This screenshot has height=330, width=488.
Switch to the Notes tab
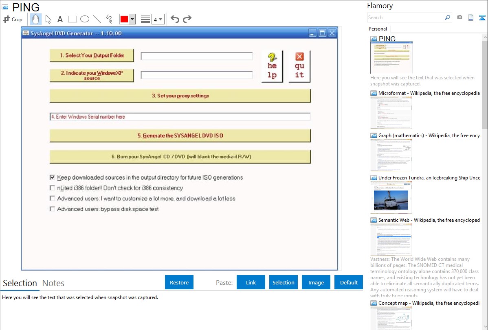[x=53, y=283]
